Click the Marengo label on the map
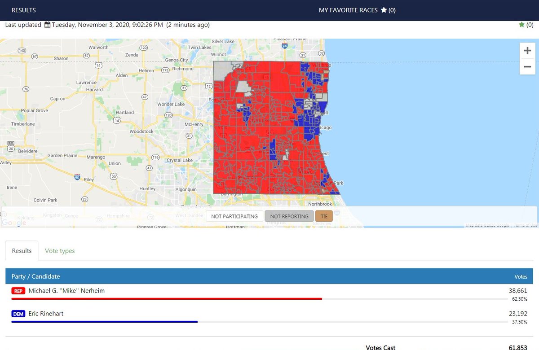 point(95,157)
